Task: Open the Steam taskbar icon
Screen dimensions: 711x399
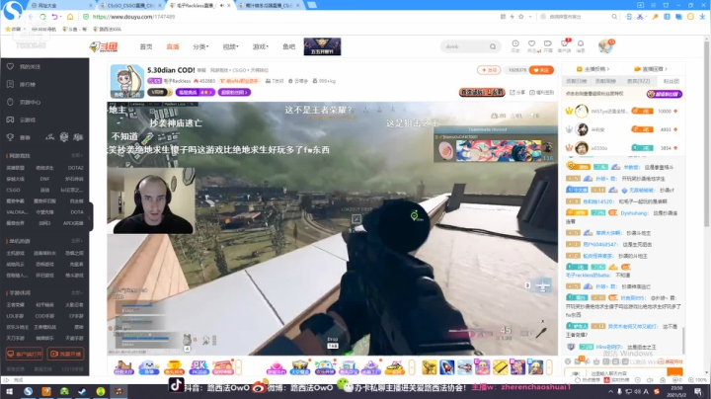Action: click(82, 391)
